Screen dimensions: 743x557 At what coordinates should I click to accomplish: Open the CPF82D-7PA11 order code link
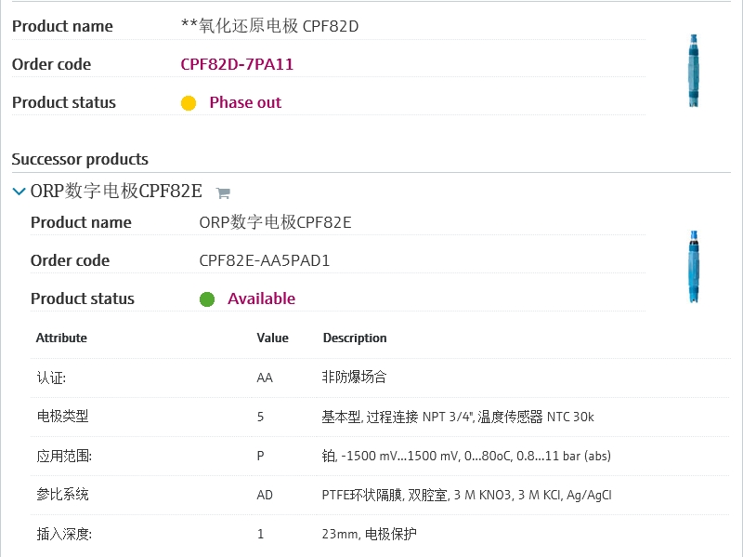pos(237,64)
